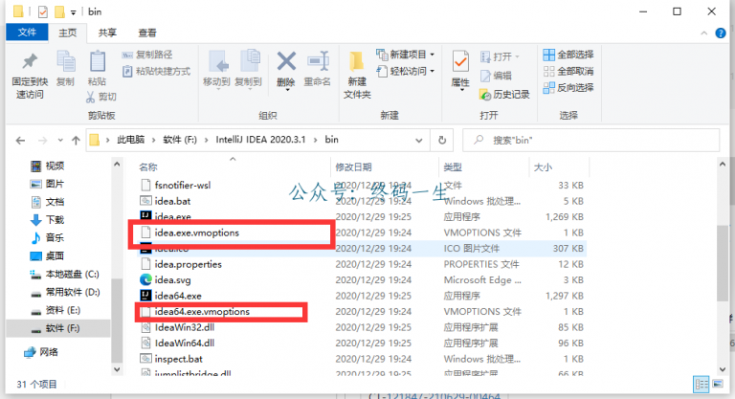Click IntelliJ IDEA 2020.3.1 breadcrumb
This screenshot has height=399, width=735.
tap(260, 140)
